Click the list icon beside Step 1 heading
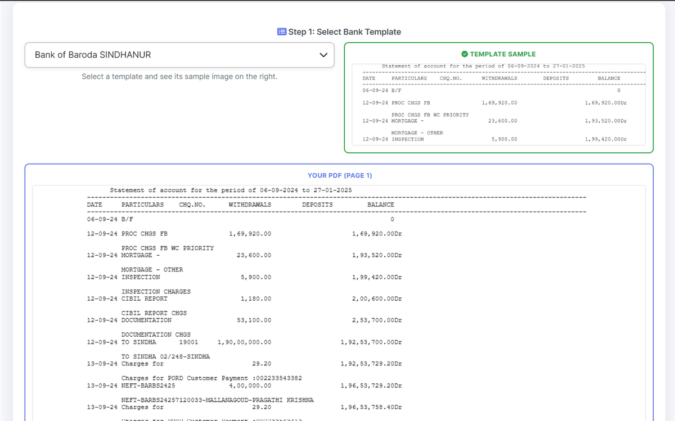 (x=282, y=32)
